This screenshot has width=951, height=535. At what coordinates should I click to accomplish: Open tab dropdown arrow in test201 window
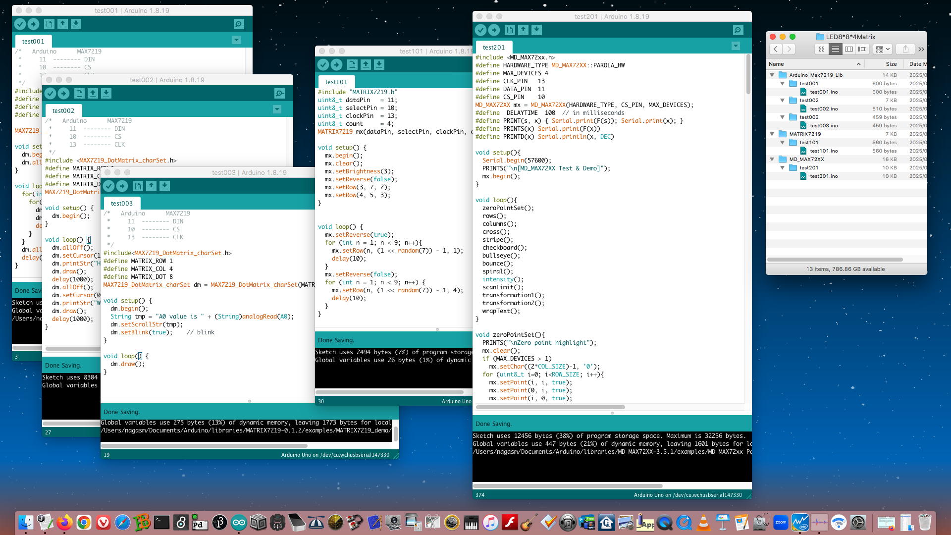pyautogui.click(x=736, y=46)
